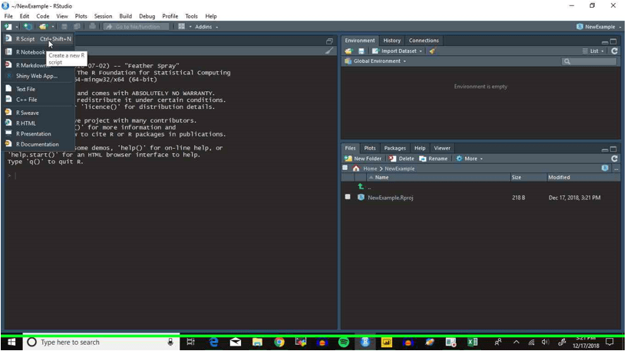Select R Script from new file menu

click(38, 39)
